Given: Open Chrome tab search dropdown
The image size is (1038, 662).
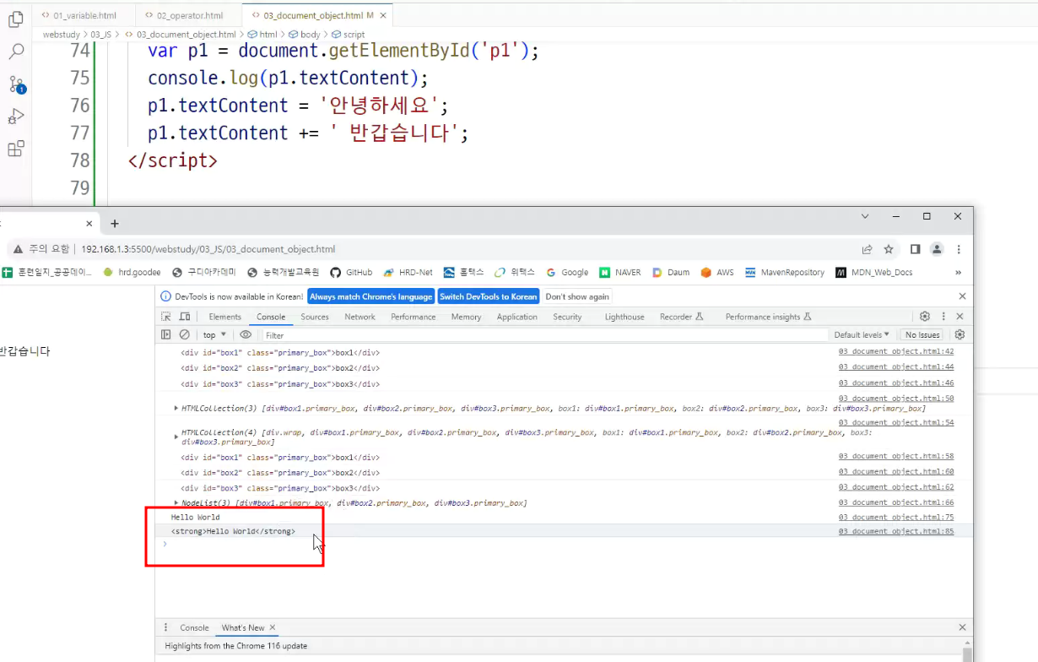Looking at the screenshot, I should pos(865,217).
